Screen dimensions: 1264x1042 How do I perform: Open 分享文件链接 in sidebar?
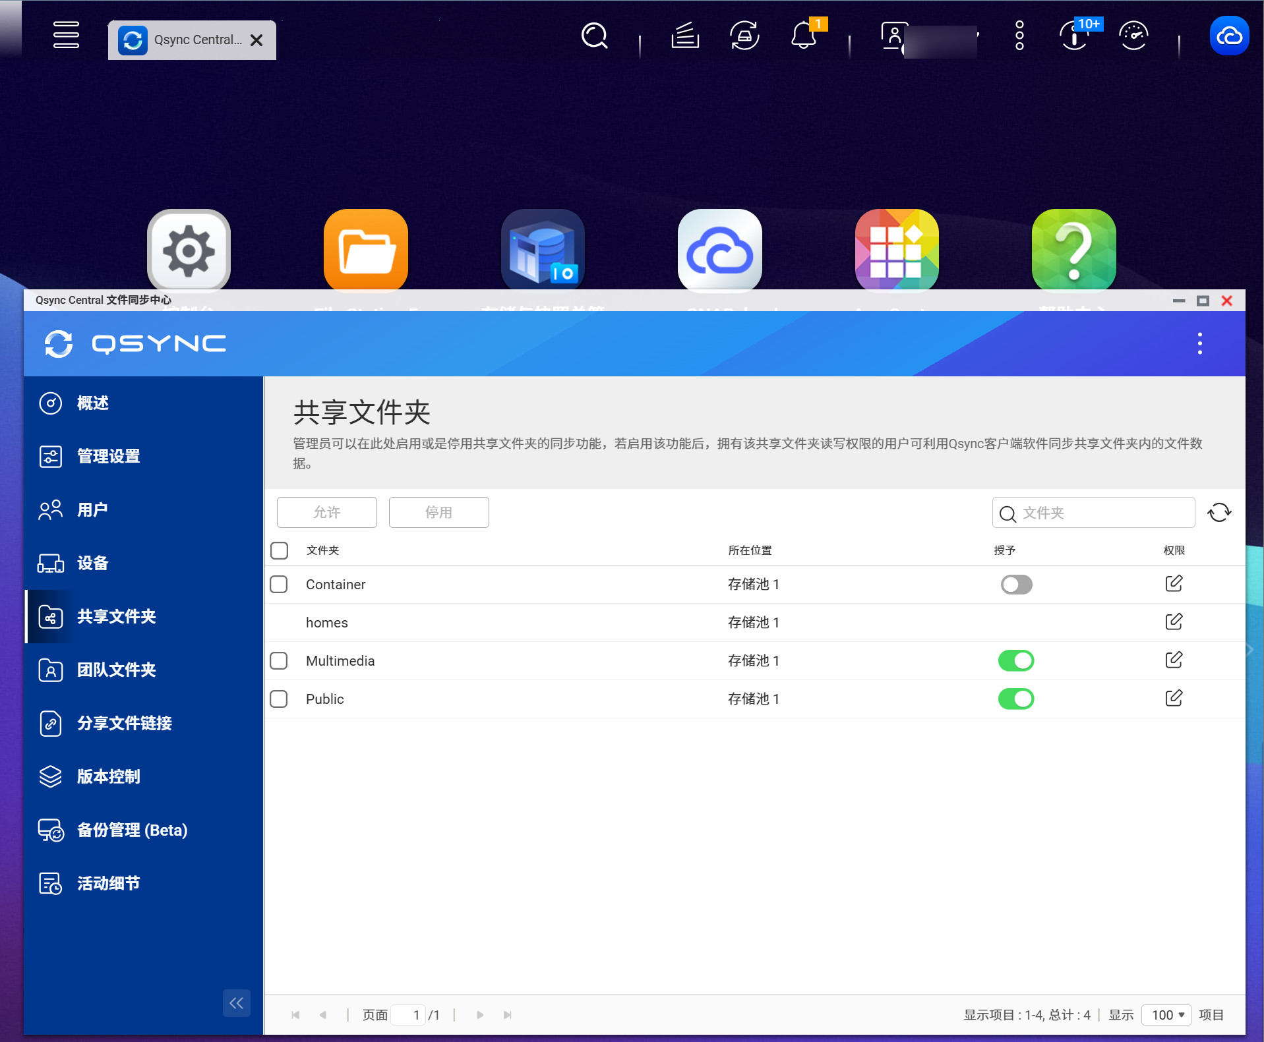point(144,723)
